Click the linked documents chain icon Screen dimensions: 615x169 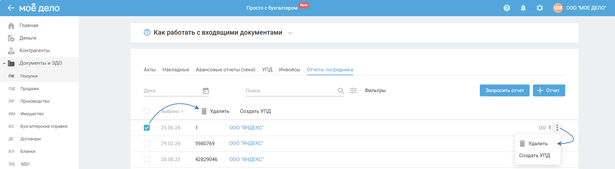542,128
